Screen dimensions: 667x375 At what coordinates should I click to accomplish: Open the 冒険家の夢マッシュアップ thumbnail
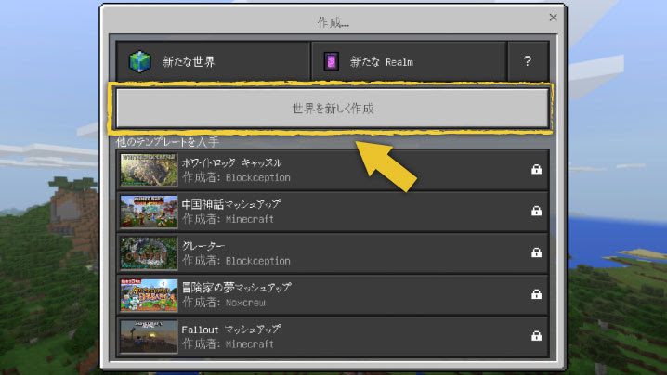pyautogui.click(x=149, y=295)
